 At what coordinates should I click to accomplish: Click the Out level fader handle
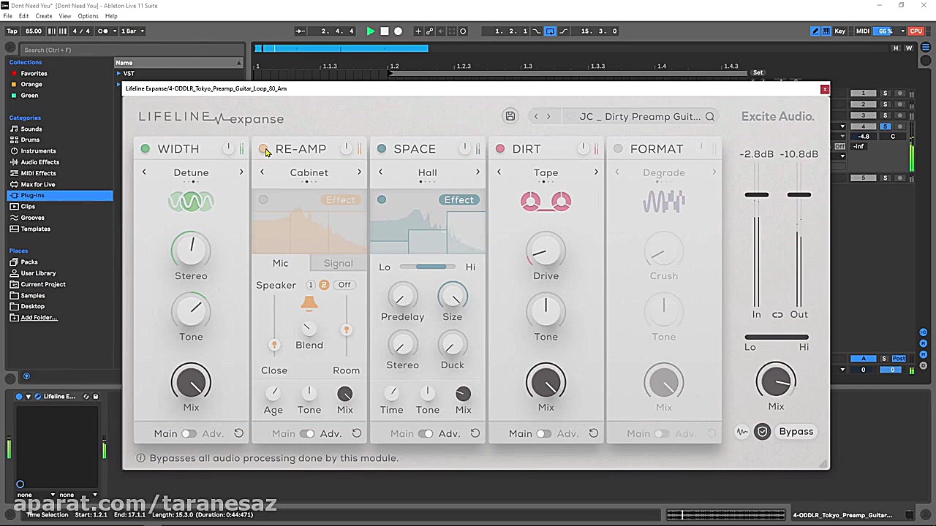(799, 195)
